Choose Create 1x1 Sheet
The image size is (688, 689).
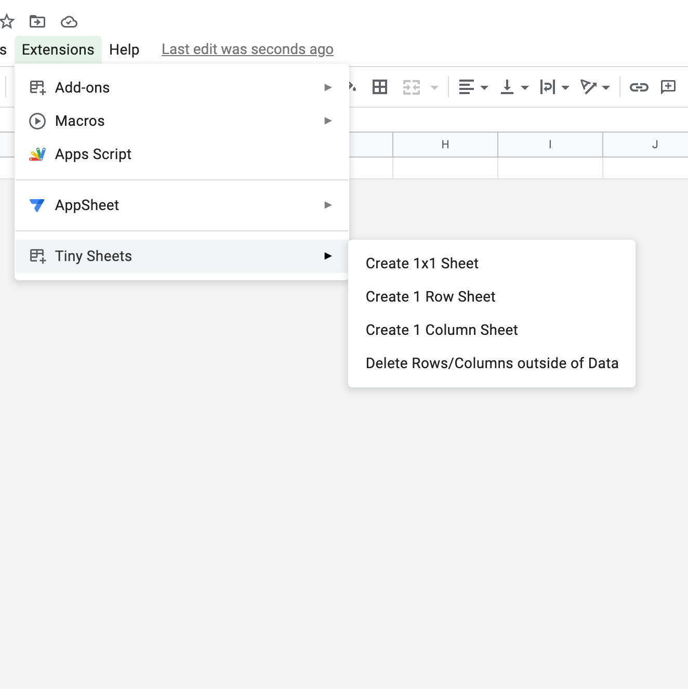click(x=421, y=263)
